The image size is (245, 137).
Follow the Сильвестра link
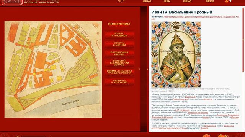210,126
